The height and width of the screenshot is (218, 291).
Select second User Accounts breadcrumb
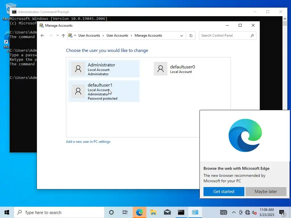(x=117, y=35)
